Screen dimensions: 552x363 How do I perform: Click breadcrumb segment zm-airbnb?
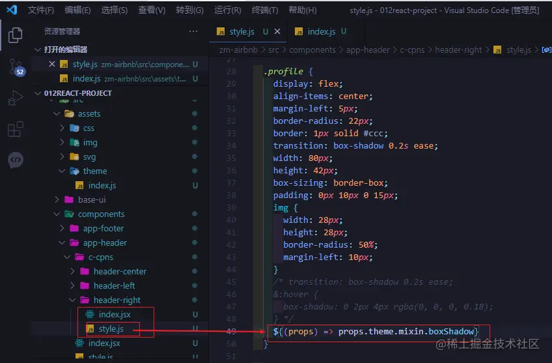pos(238,50)
